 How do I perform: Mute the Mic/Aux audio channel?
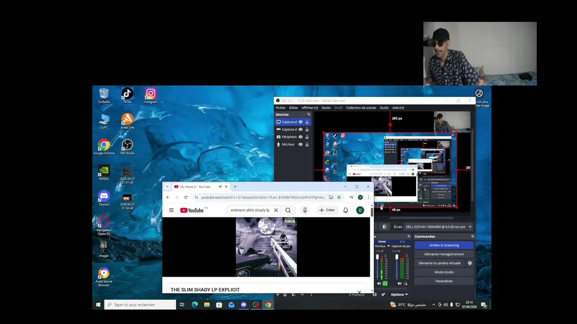[379, 283]
